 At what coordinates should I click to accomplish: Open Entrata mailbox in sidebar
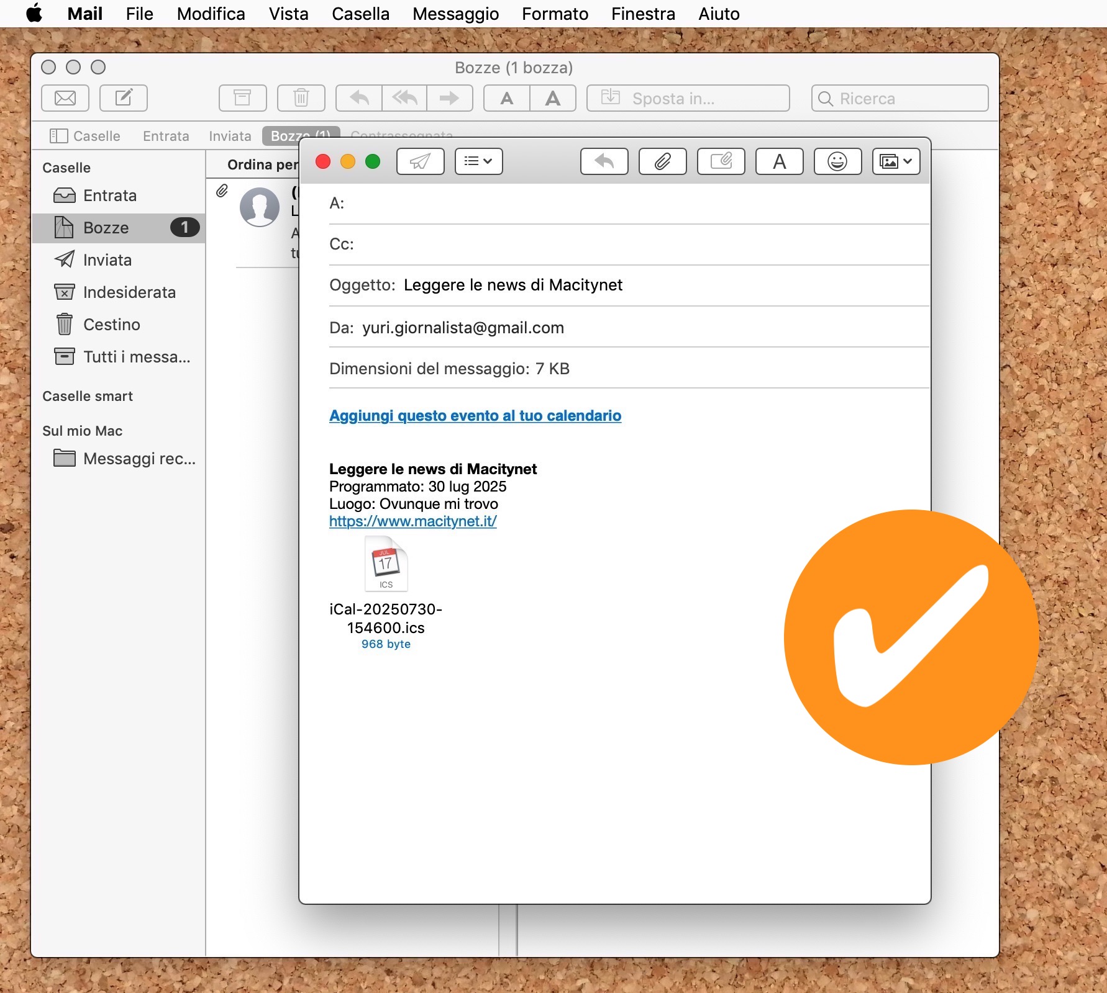[x=118, y=195]
